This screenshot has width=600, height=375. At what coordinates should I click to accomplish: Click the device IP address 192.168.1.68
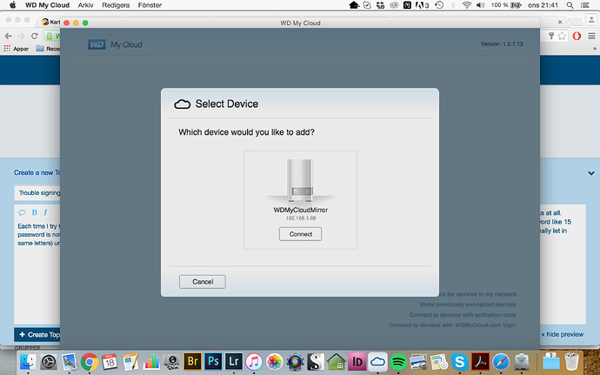301,218
